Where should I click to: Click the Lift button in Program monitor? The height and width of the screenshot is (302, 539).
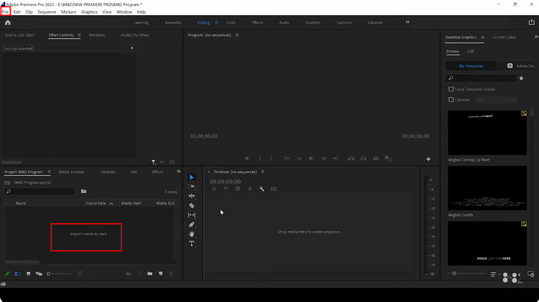coord(350,158)
